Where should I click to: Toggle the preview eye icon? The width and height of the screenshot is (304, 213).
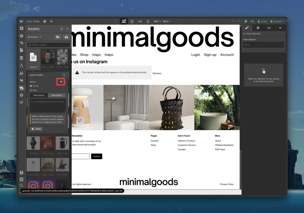click(51, 22)
